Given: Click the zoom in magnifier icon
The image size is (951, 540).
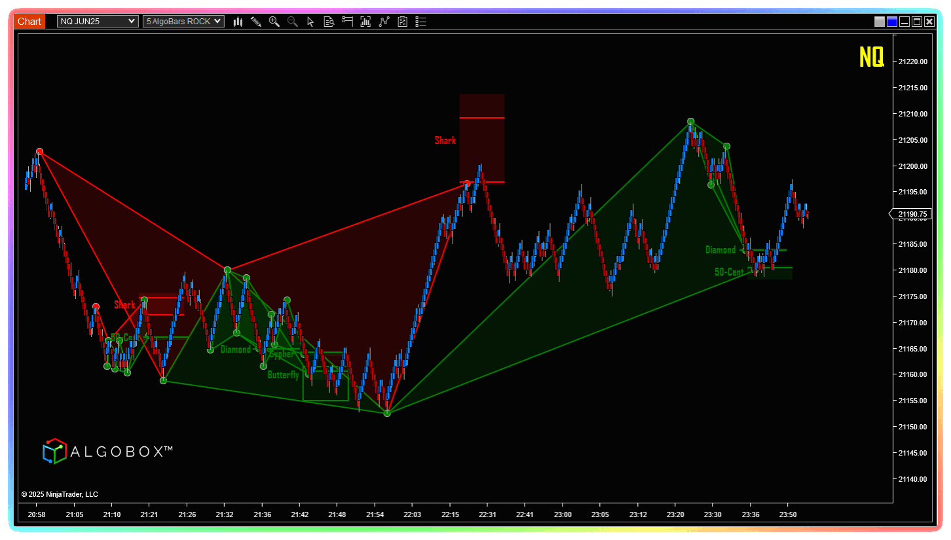Looking at the screenshot, I should click(274, 22).
